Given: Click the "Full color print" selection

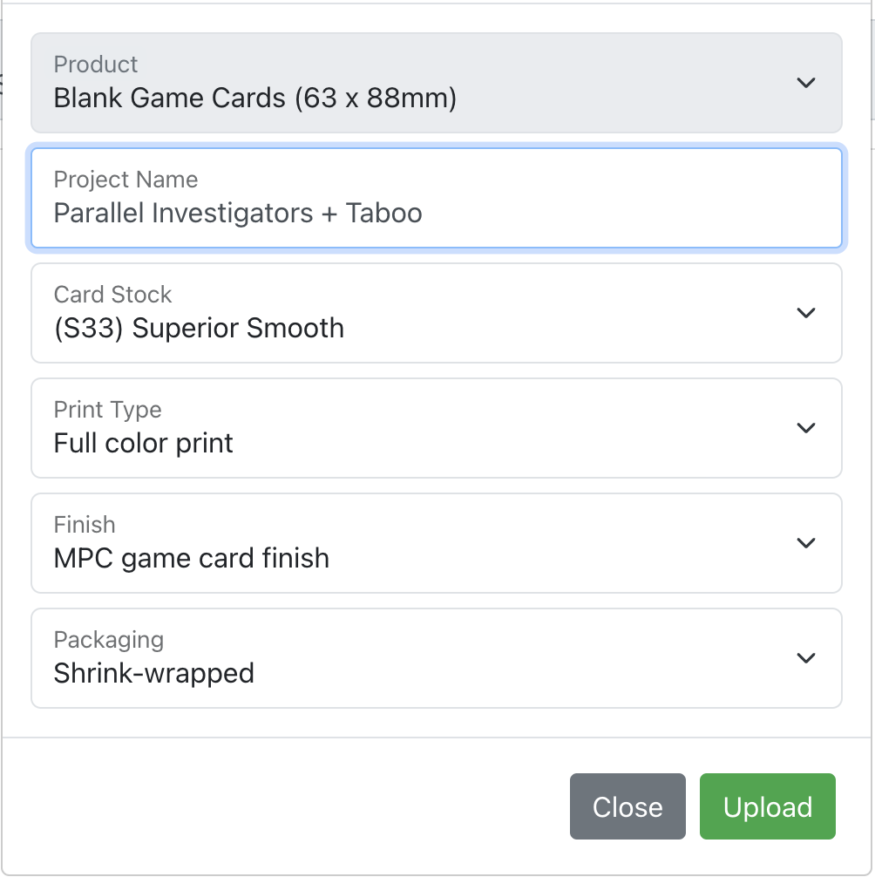Looking at the screenshot, I should [144, 444].
